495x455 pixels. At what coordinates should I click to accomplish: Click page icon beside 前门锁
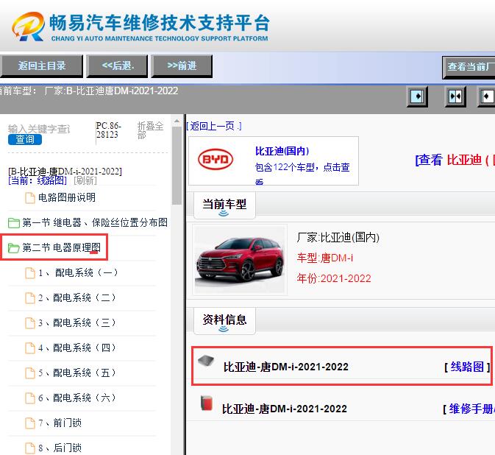point(30,423)
